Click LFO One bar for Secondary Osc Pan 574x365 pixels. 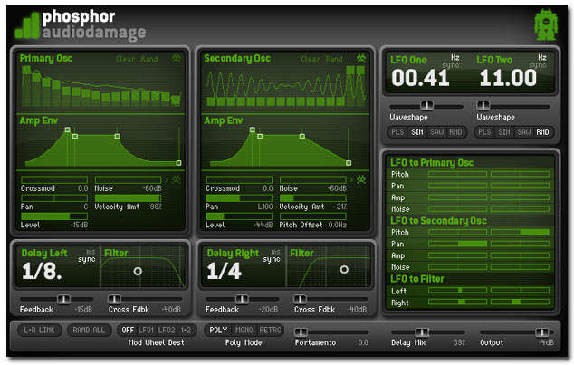[457, 244]
